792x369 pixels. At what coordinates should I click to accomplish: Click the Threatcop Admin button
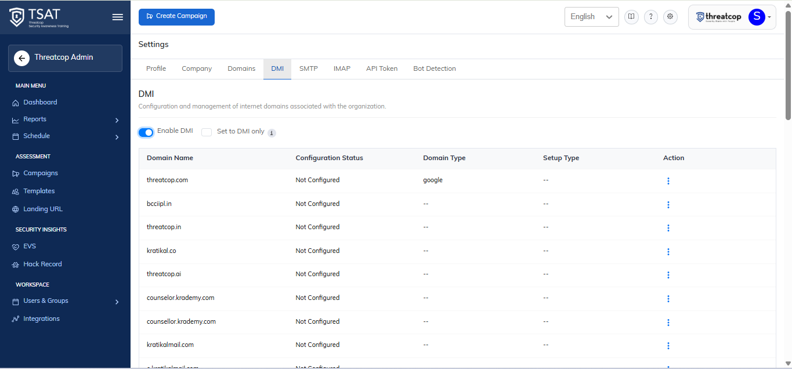[x=65, y=58]
